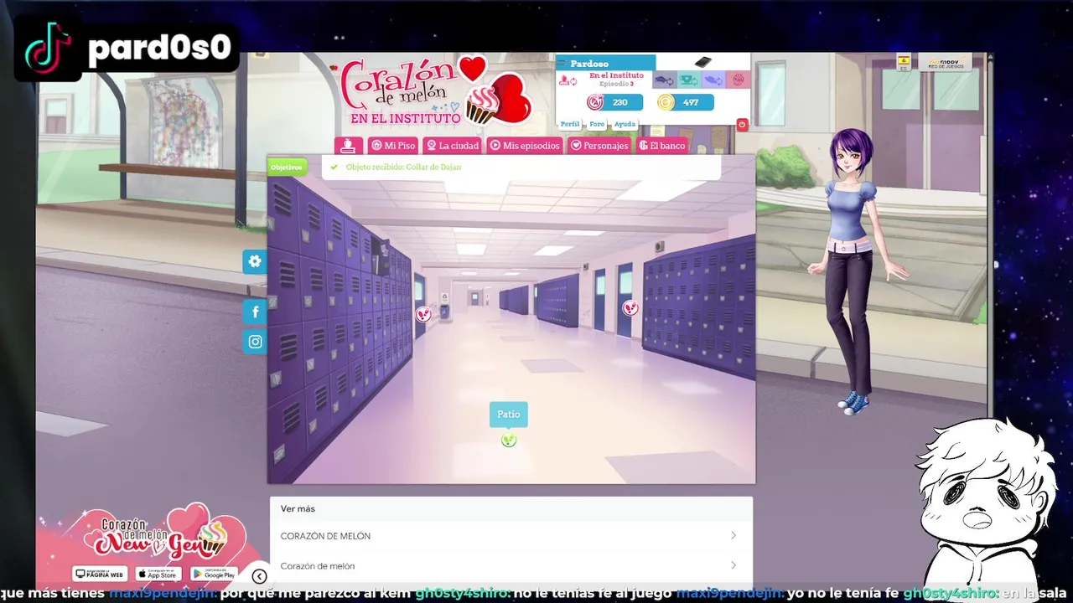Go to the Patio label
Viewport: 1073px width, 603px height.
pos(509,415)
